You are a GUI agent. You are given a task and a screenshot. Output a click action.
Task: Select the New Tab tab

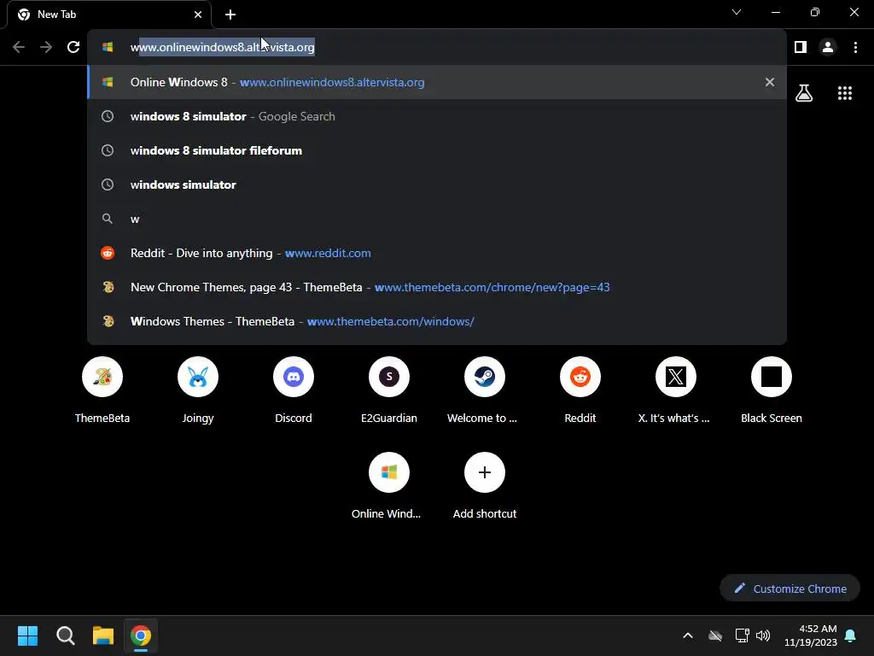point(110,15)
